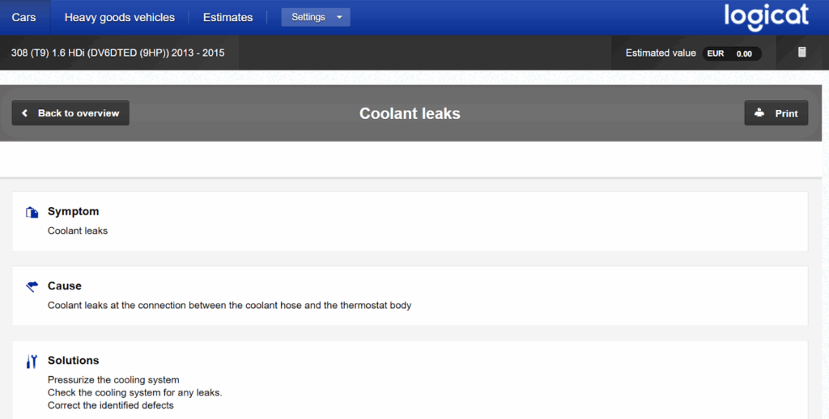Click the EUR 0.00 estimated value badge
Image resolution: width=829 pixels, height=419 pixels.
point(730,53)
